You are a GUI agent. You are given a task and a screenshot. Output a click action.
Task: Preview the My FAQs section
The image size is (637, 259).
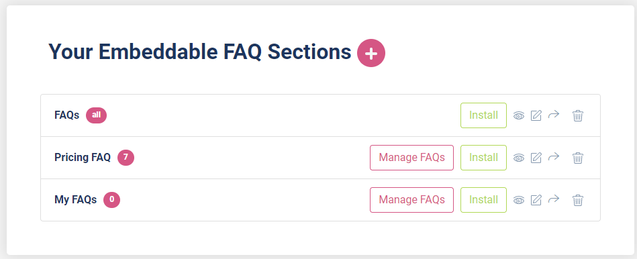coord(519,200)
